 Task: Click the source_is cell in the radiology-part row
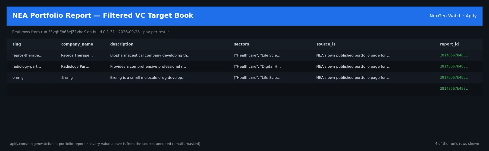[x=353, y=67]
